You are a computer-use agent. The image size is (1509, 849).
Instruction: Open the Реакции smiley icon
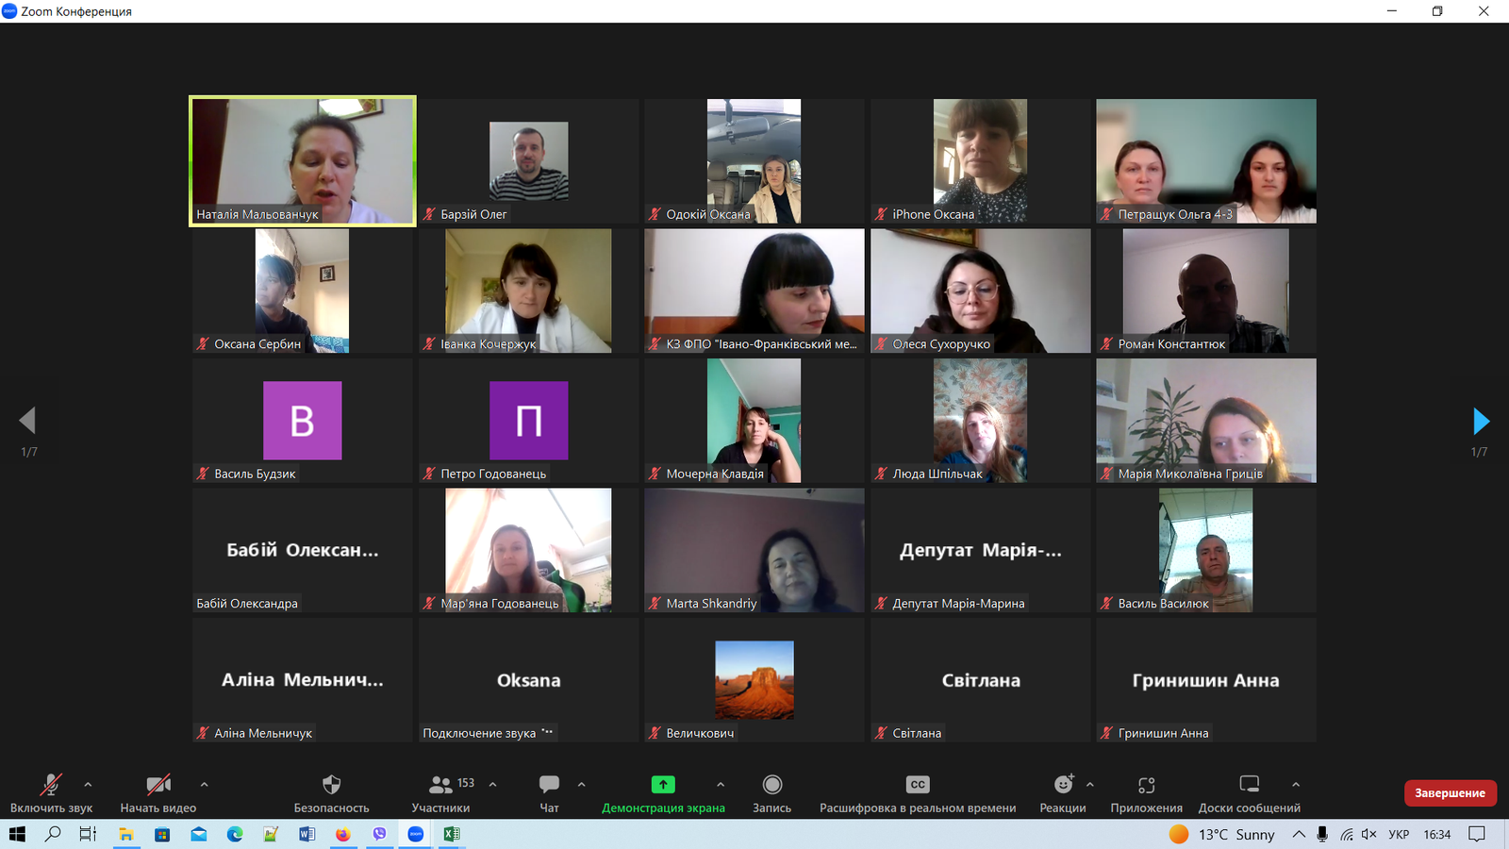tap(1063, 785)
